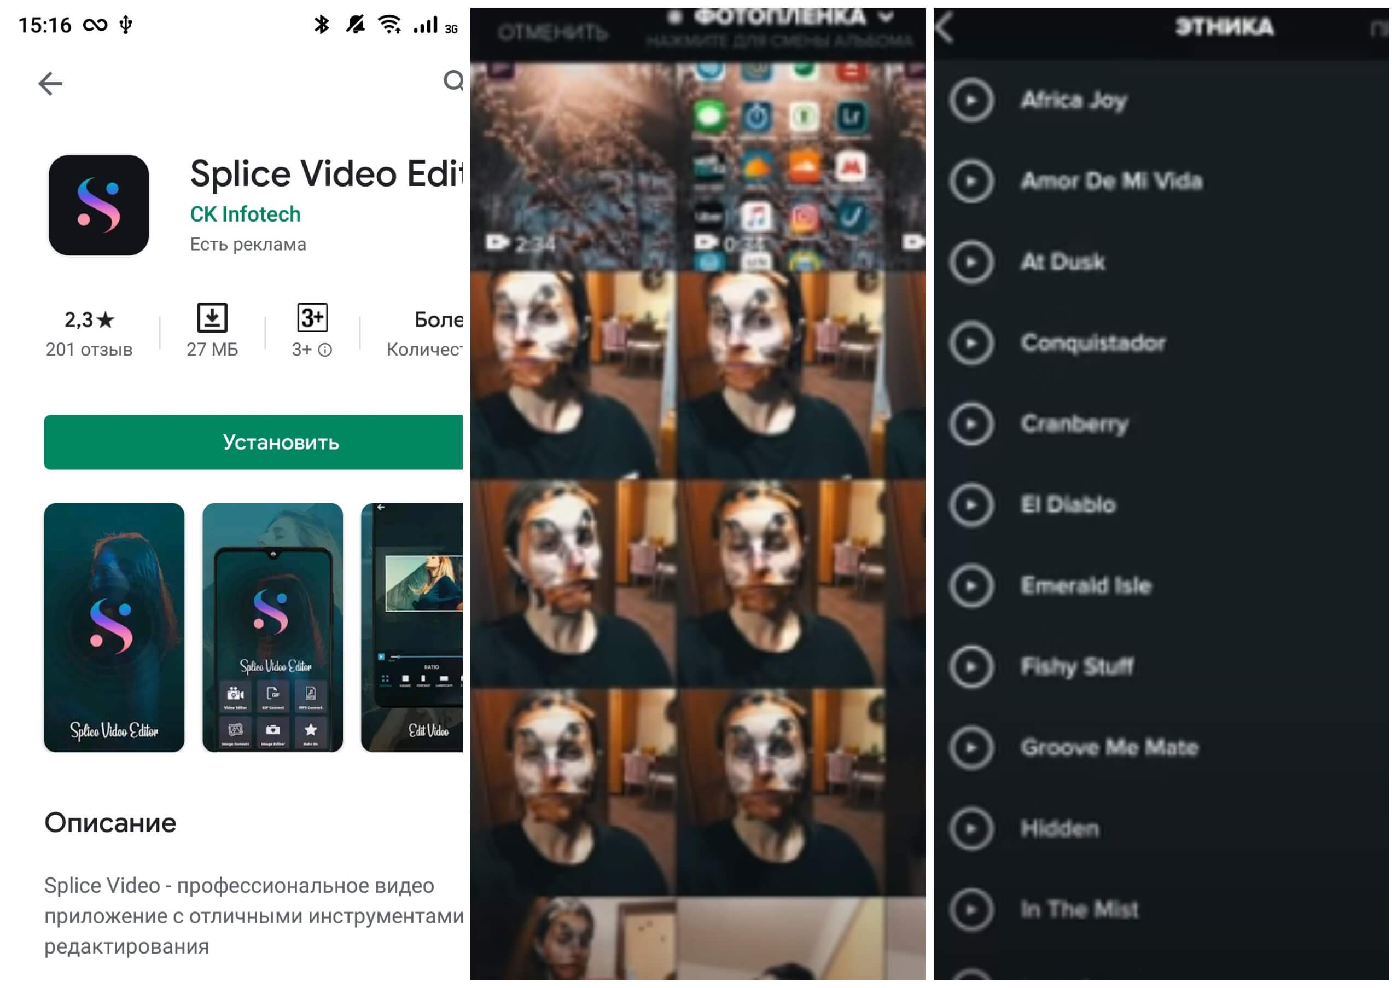Tap the 27 МБ download size icon

[x=212, y=317]
